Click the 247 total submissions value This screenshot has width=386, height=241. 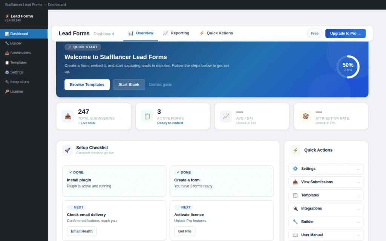(x=83, y=111)
